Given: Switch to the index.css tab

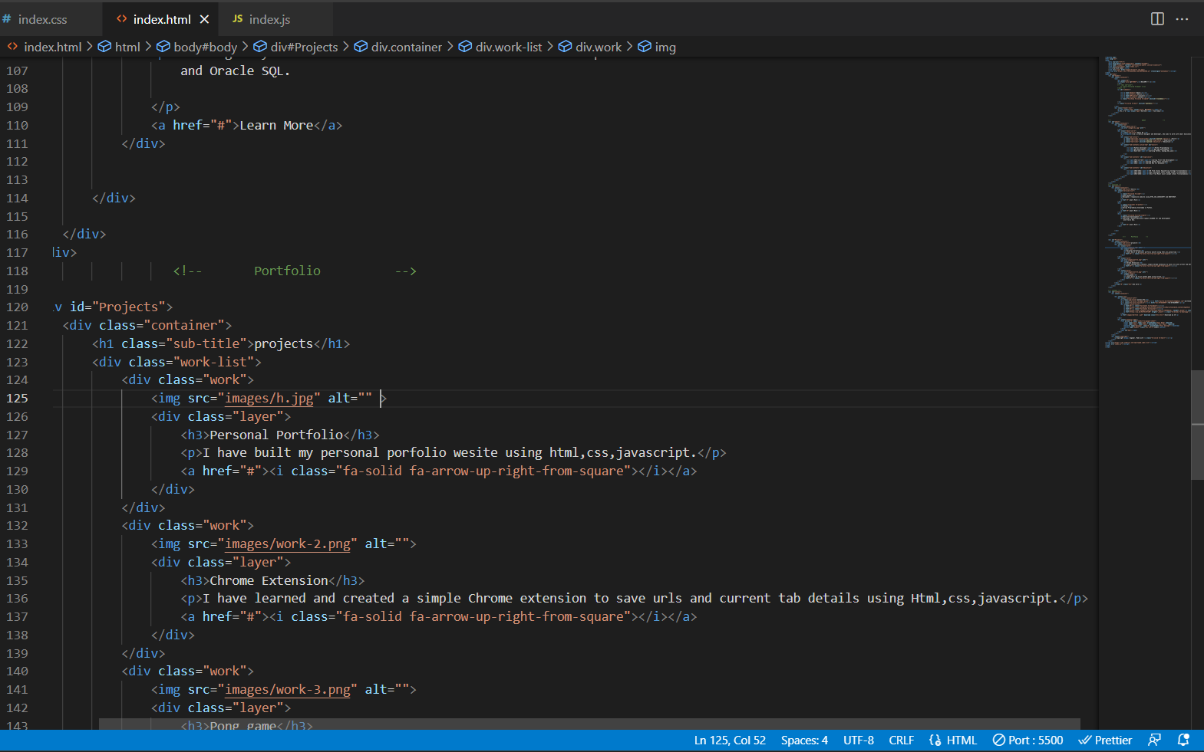Looking at the screenshot, I should click(42, 19).
